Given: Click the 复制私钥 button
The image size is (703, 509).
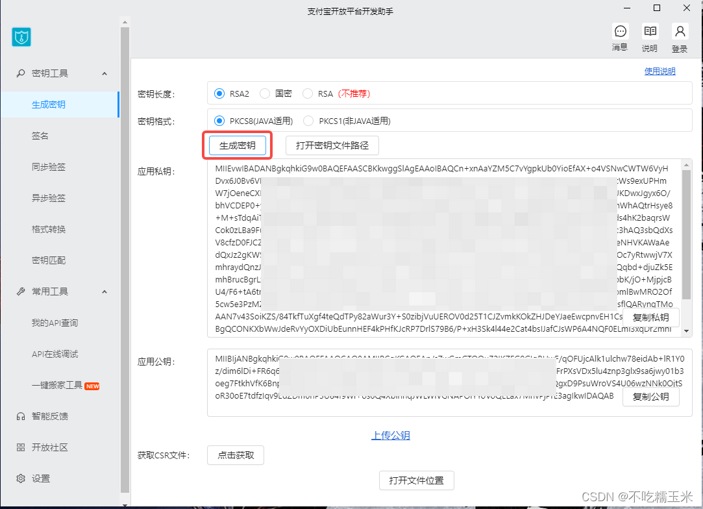Looking at the screenshot, I should [x=650, y=317].
